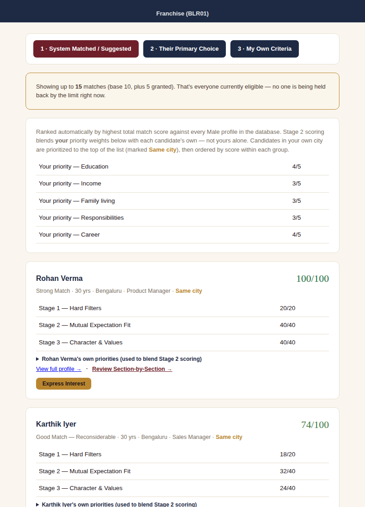Open Review Section-by-Section link
This screenshot has height=507, width=365.
coord(132,369)
